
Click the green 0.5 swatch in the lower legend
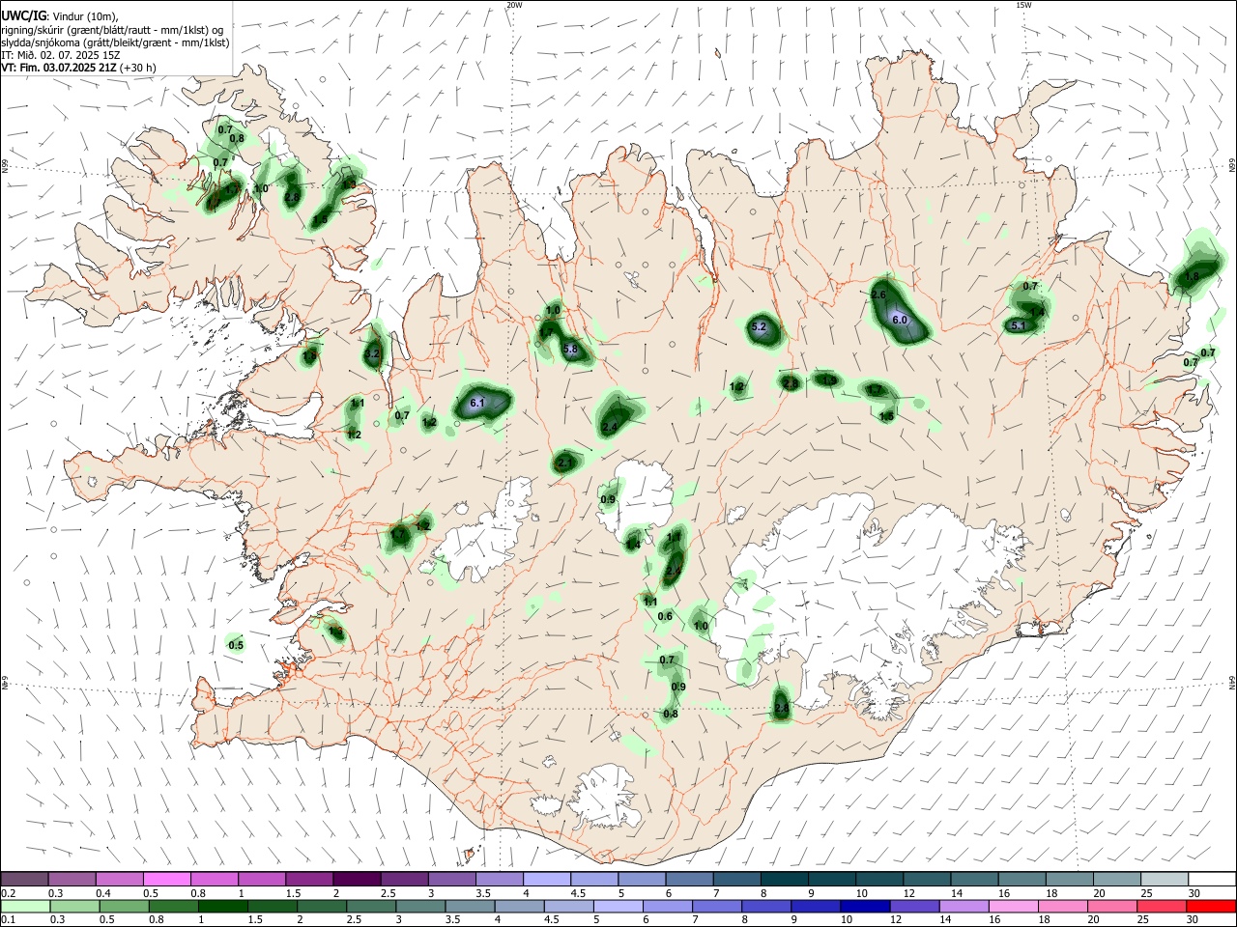point(125,906)
